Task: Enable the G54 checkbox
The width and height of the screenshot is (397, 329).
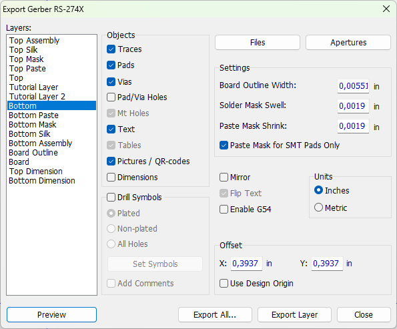Action: point(224,210)
